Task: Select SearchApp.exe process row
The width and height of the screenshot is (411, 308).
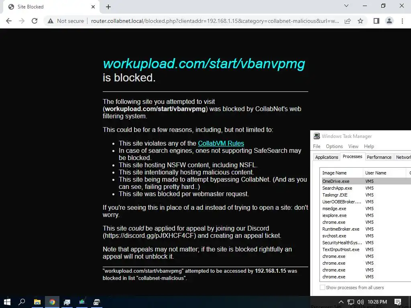Action: tap(366, 188)
